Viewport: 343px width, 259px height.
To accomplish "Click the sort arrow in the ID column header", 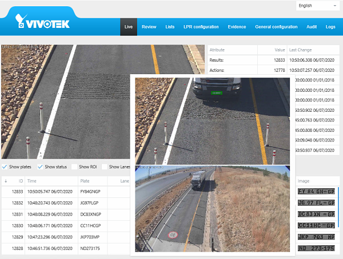I will pos(6,181).
